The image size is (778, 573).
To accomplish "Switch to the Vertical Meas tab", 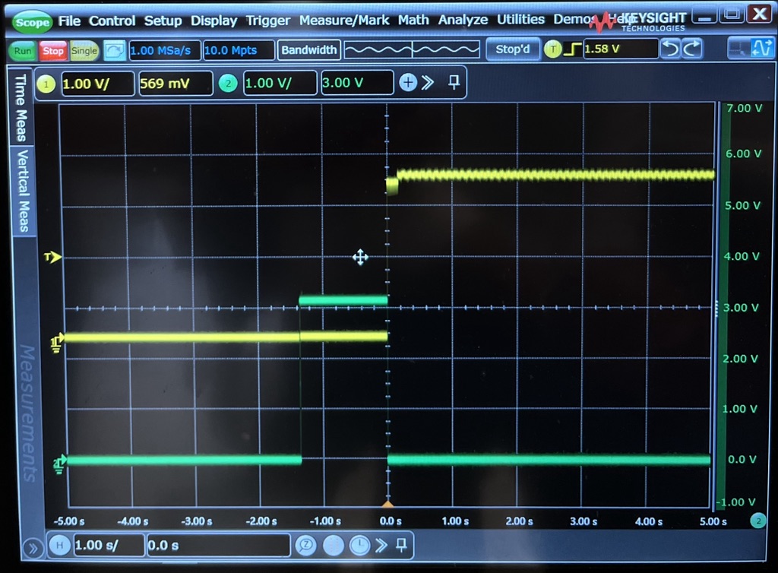I will click(22, 191).
